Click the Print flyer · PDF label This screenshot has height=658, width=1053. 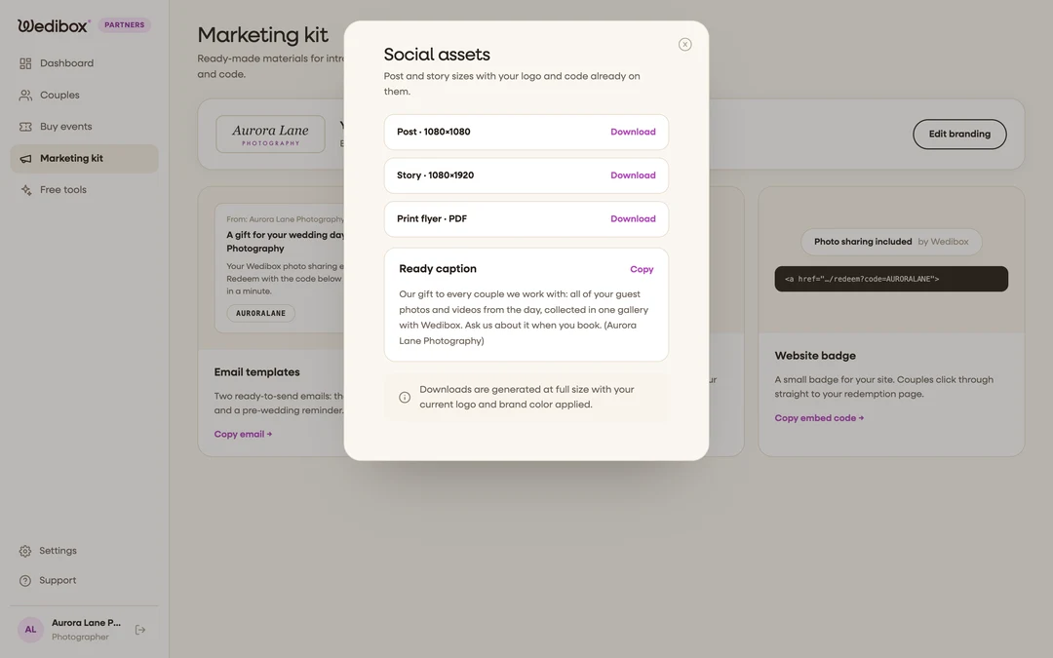(431, 219)
